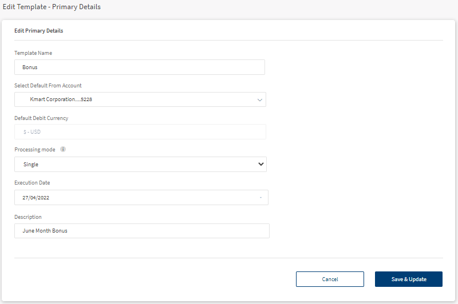Edit the June Month Bonus description field

pyautogui.click(x=142, y=231)
